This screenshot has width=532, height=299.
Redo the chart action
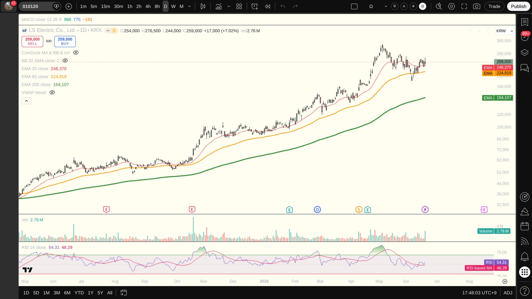[x=295, y=6]
